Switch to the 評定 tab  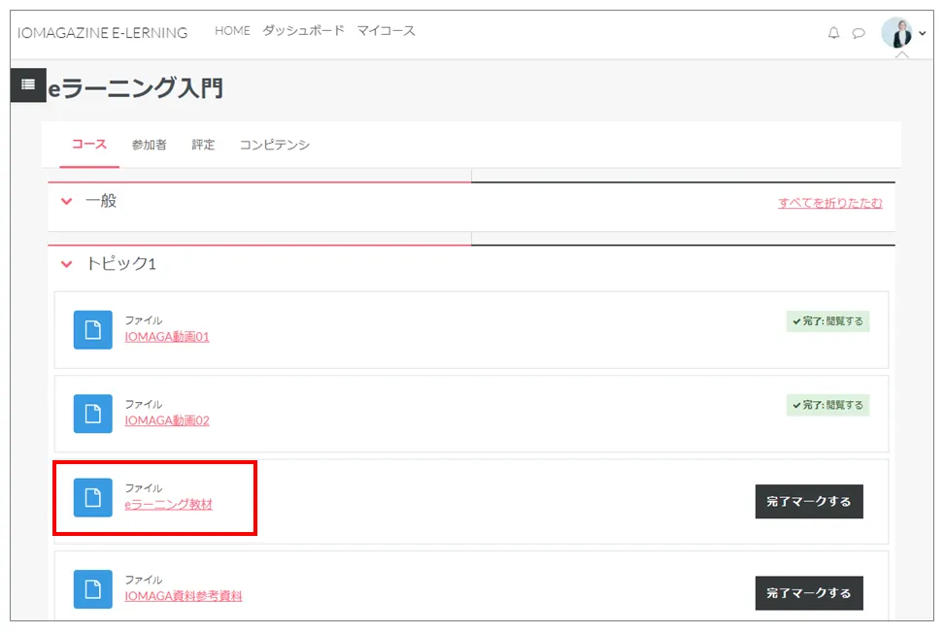point(203,146)
